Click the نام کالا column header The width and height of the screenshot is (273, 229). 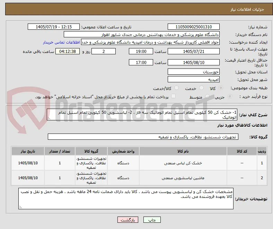pyautogui.click(x=183, y=151)
